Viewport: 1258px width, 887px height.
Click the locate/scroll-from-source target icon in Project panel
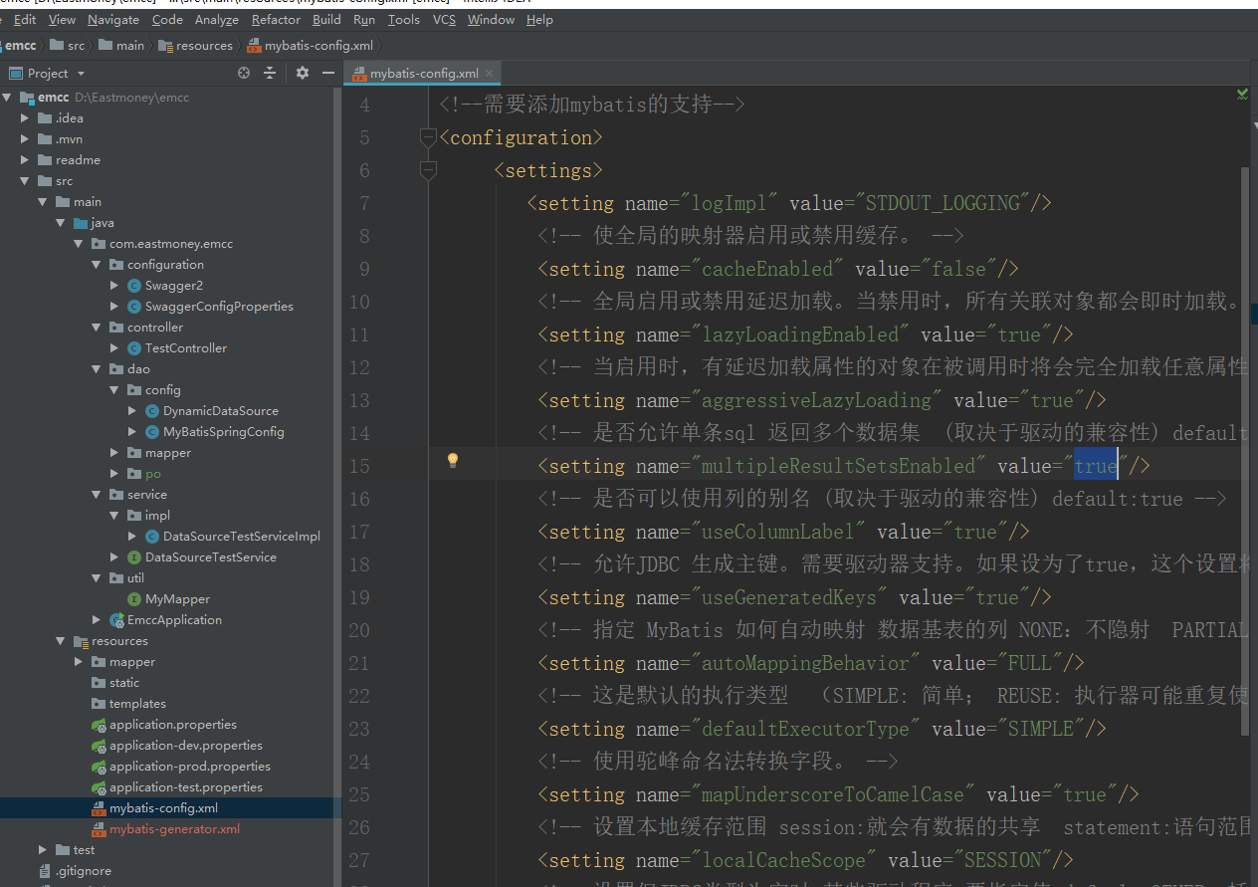coord(244,73)
